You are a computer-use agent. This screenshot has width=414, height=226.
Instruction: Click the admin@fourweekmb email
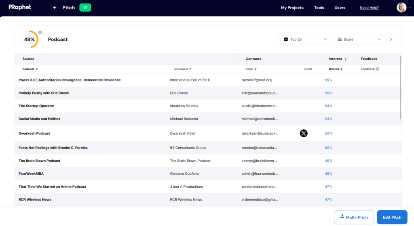[x=260, y=174]
